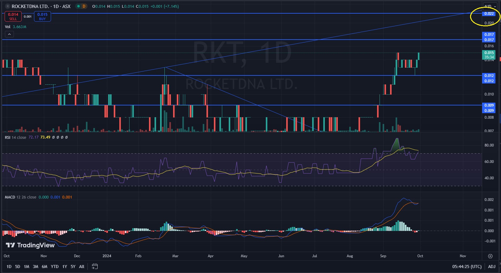Click the Sep label on the time axis
Screen dimensions: 501x273
tap(383, 256)
